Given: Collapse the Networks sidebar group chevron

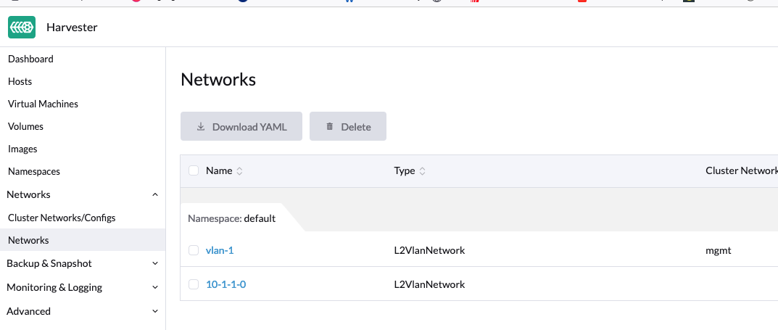Looking at the screenshot, I should [x=155, y=194].
